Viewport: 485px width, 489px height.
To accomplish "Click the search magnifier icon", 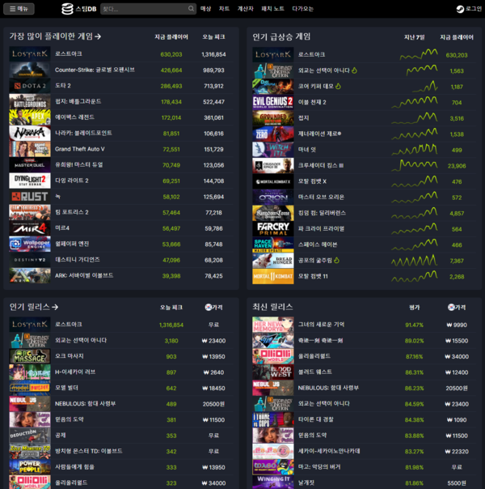I will pyautogui.click(x=191, y=9).
